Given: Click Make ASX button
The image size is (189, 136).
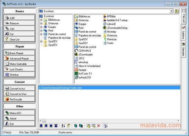Looking at the screenshot, I should (x=19, y=113).
